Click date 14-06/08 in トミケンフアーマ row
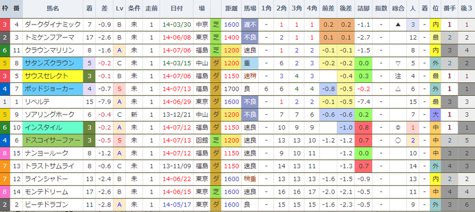Image resolution: width=475 pixels, height=212 pixels. pyautogui.click(x=177, y=37)
